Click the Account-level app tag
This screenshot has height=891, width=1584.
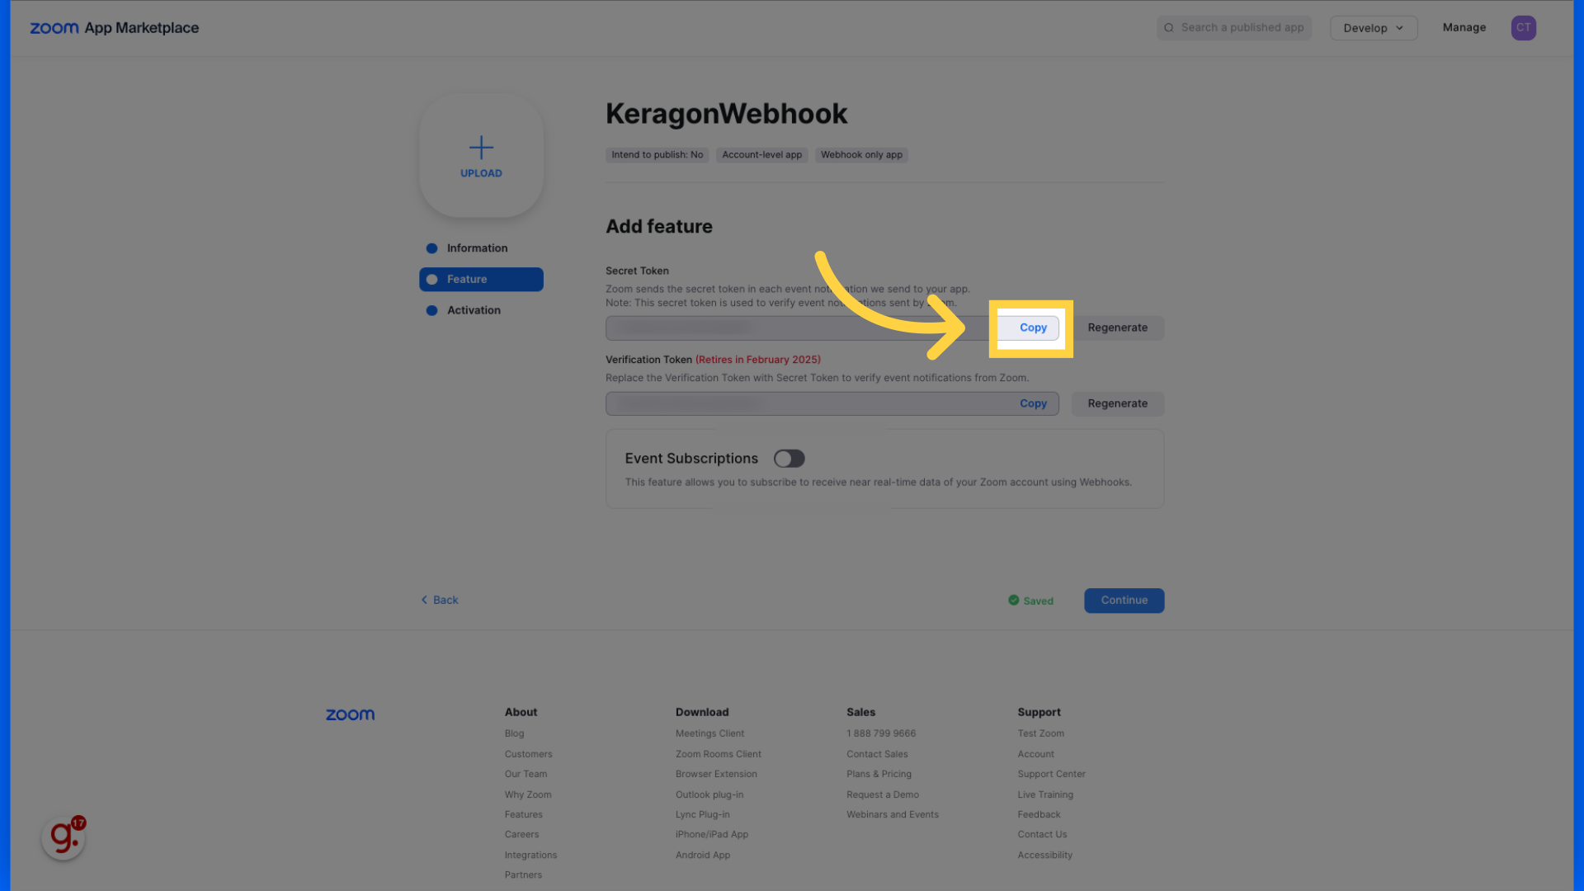pos(761,155)
